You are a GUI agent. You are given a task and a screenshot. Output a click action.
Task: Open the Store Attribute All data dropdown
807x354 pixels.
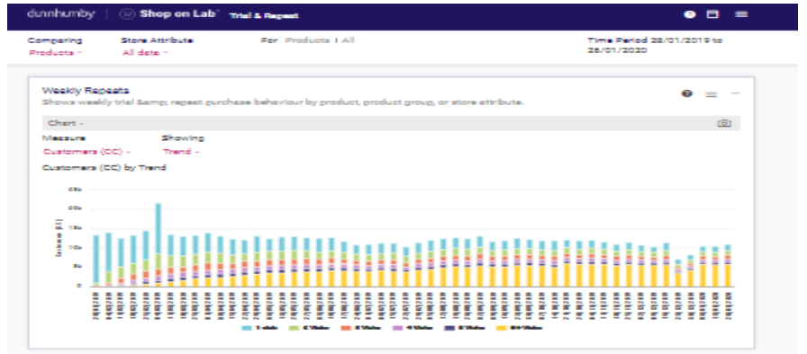tap(145, 53)
